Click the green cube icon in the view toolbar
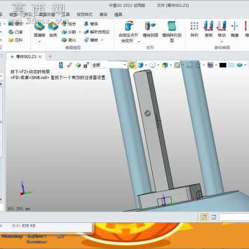Screen dimensions: 249x249 78,65
